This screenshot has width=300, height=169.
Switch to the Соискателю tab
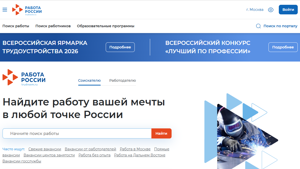tap(89, 80)
